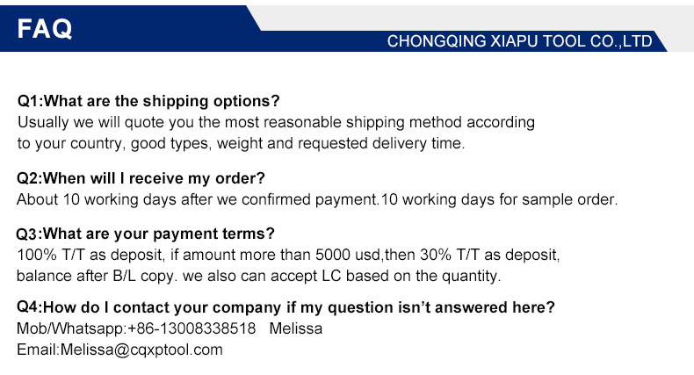The image size is (694, 375).
Task: Click the CHONGQING XIAPU TOOL CO.,LTD company name
Action: [519, 41]
